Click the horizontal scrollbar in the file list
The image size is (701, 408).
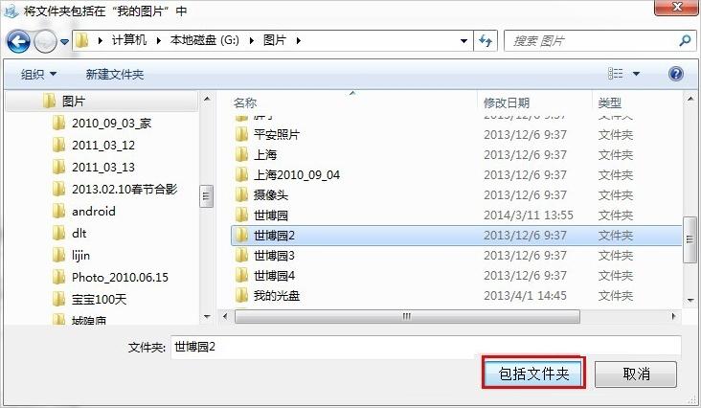pos(407,316)
